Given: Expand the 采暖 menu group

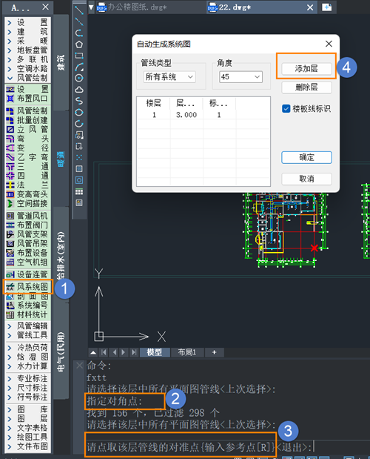Looking at the screenshot, I should pos(28,41).
